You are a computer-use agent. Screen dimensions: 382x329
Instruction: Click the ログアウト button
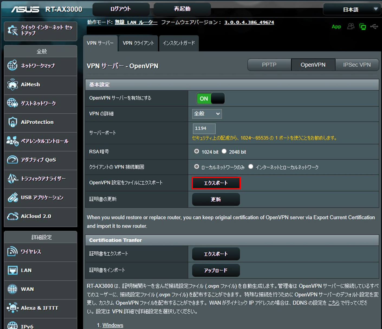click(x=121, y=9)
